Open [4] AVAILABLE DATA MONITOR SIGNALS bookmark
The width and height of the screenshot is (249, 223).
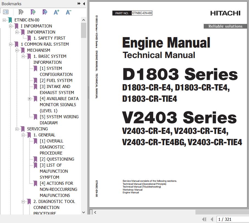[59, 105]
